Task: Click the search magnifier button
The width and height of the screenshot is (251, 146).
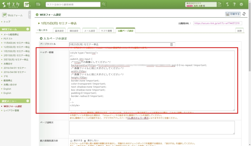Action: point(103,4)
